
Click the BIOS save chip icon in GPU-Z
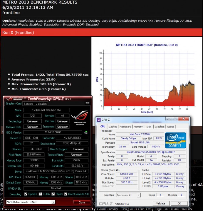(x=85, y=132)
